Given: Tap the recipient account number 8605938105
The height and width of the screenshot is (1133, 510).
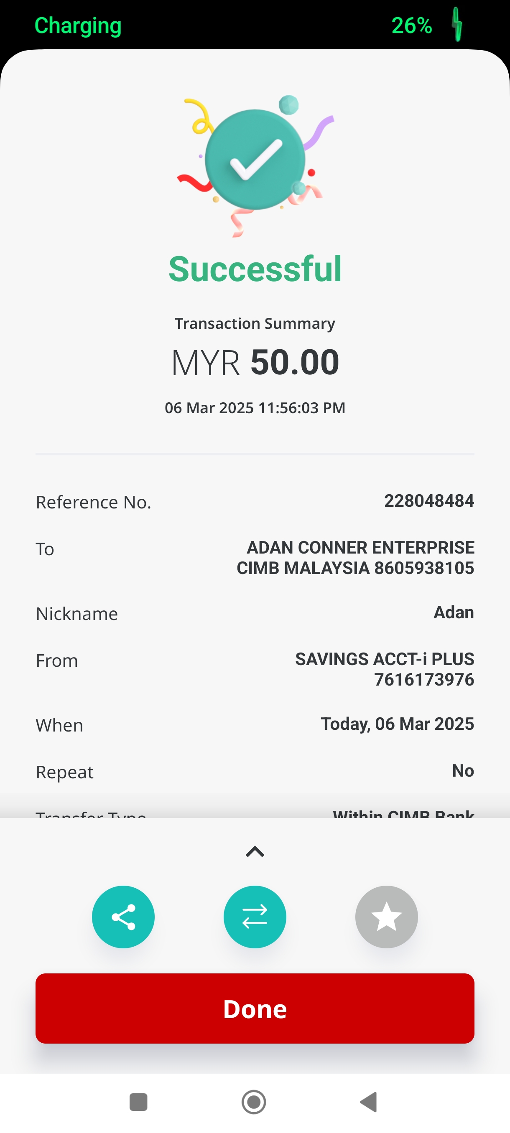Looking at the screenshot, I should tap(424, 568).
